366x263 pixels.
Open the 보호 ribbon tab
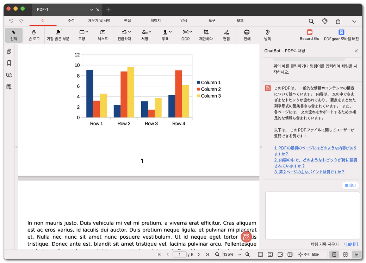240,20
